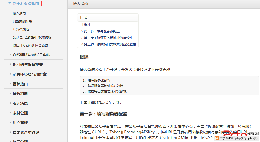Image resolution: width=260 pixels, height=142 pixels.
Task: Open the 发送消息 menu section
Action: coord(20,103)
